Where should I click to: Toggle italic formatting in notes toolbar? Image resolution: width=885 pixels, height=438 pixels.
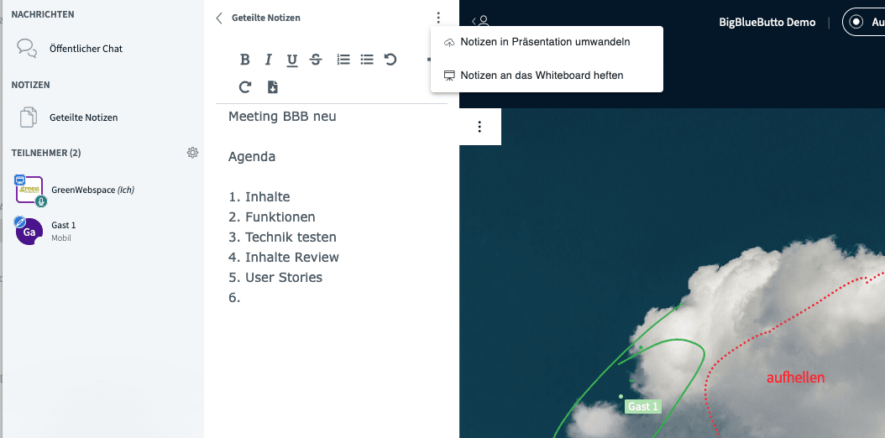pos(269,60)
